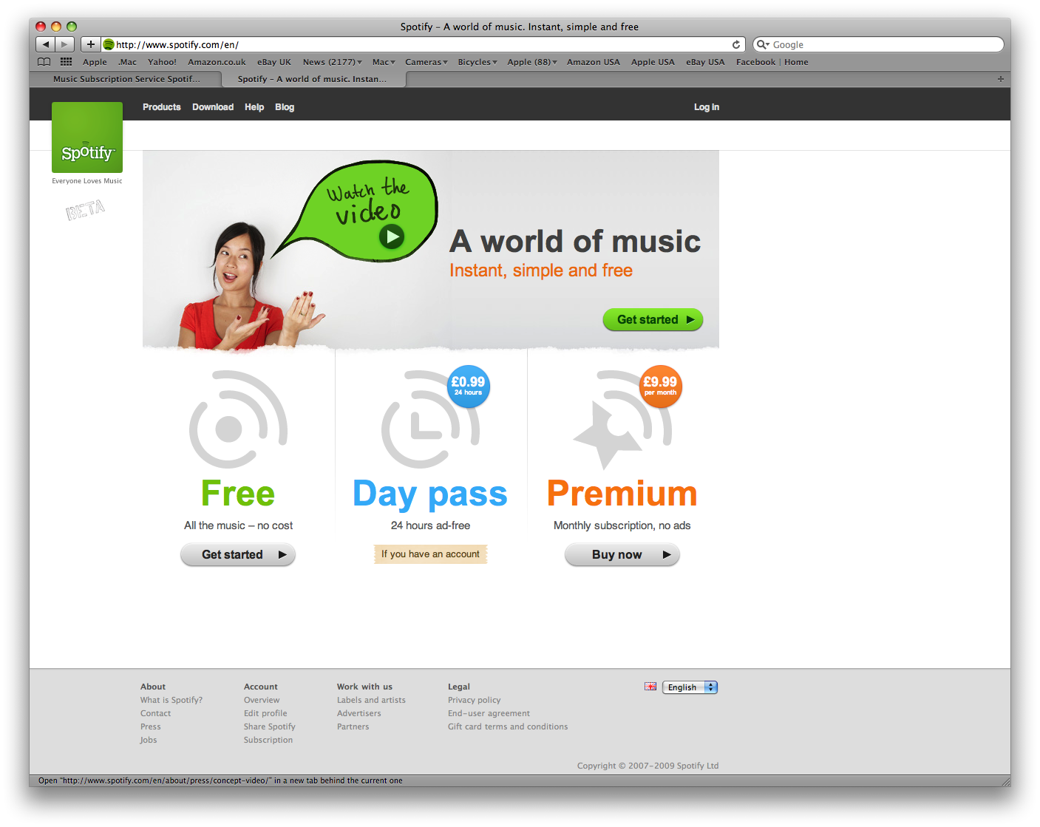Open the Download page
Viewport: 1040px width, 827px height.
click(213, 107)
